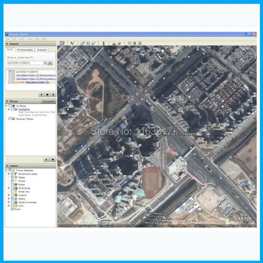The height and width of the screenshot is (263, 263).
Task: Enable the 3D Buildings layer checkbox
Action: 12,188
